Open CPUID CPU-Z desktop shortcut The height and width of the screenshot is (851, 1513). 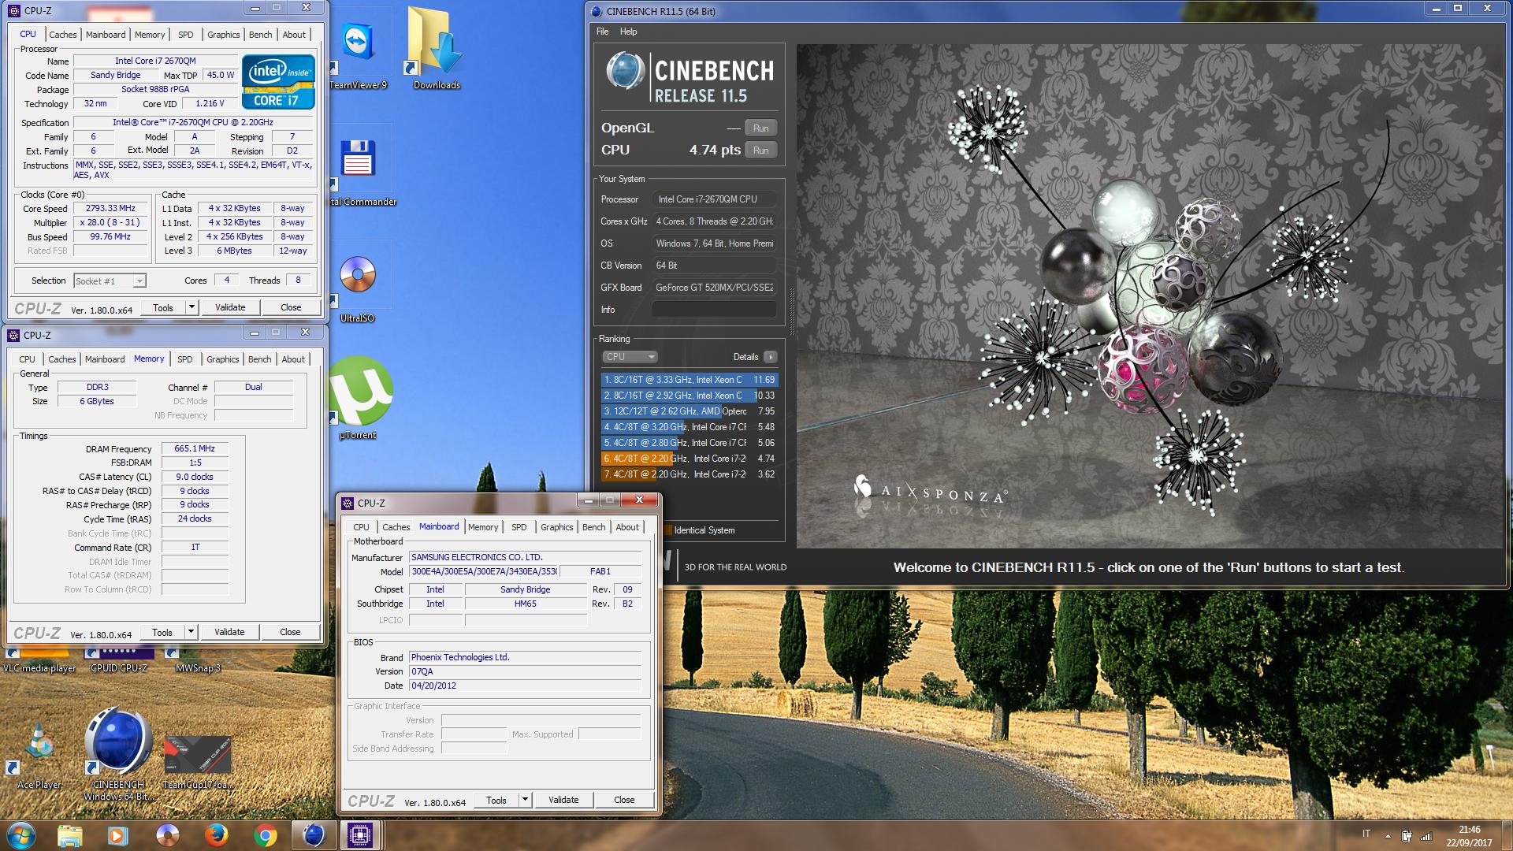click(x=118, y=660)
